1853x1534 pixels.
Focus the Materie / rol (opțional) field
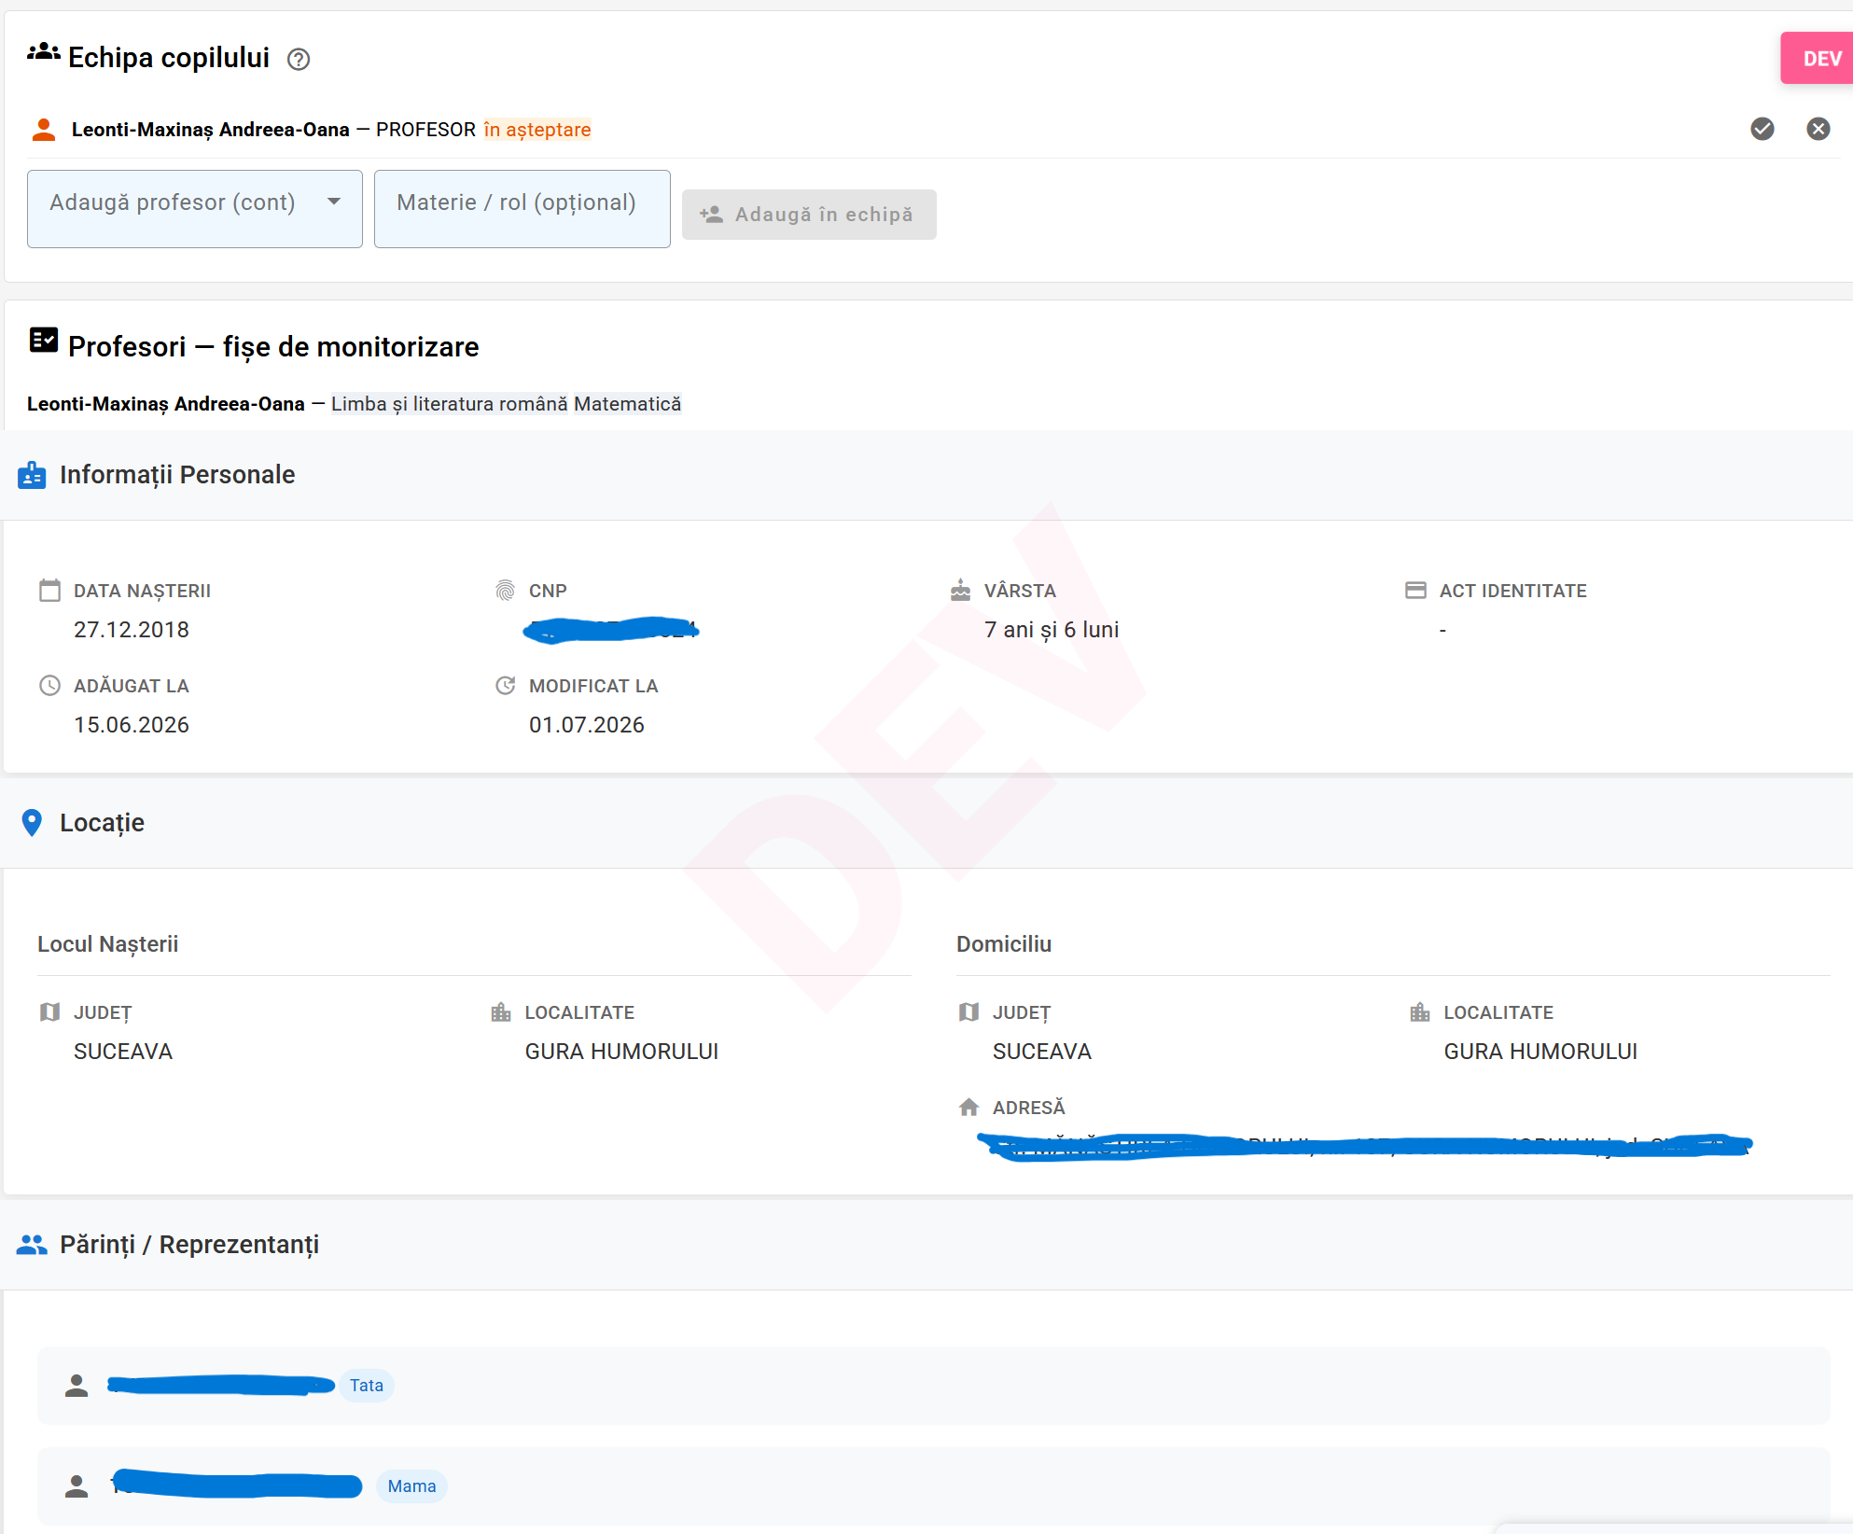pyautogui.click(x=522, y=208)
